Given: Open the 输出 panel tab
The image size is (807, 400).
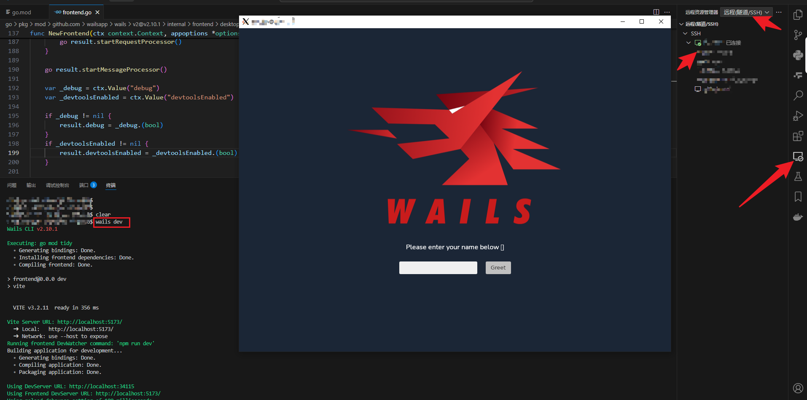Looking at the screenshot, I should click(31, 185).
